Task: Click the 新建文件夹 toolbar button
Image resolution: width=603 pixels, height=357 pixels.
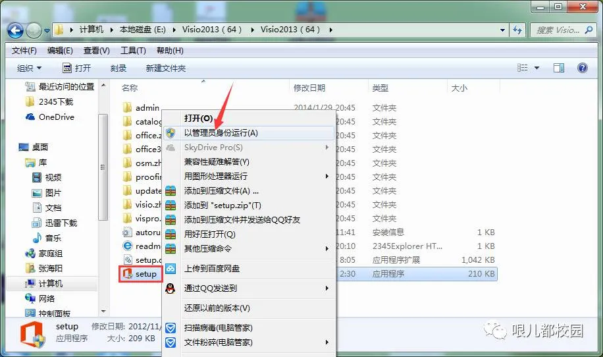Action: [166, 68]
